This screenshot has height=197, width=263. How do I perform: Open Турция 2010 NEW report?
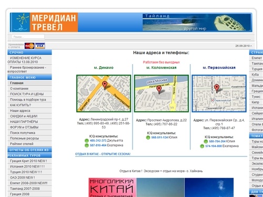[x=29, y=172]
